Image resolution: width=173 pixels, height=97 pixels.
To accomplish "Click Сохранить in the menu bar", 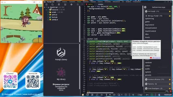I will point(72,2).
